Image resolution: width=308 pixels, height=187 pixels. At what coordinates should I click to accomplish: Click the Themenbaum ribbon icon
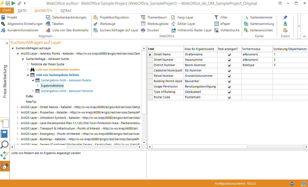[x=143, y=17]
